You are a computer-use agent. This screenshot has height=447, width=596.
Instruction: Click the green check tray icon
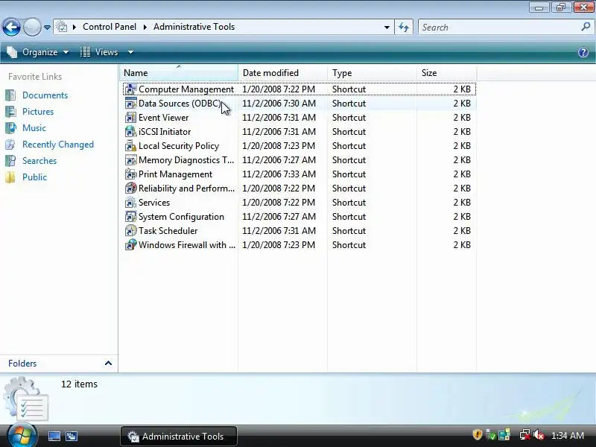(491, 435)
